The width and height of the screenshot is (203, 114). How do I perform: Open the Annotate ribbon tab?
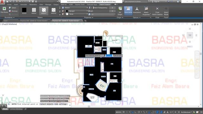24,4
